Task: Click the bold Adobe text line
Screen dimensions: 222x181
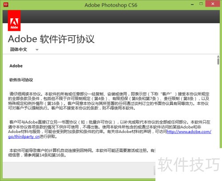Action: point(16,66)
